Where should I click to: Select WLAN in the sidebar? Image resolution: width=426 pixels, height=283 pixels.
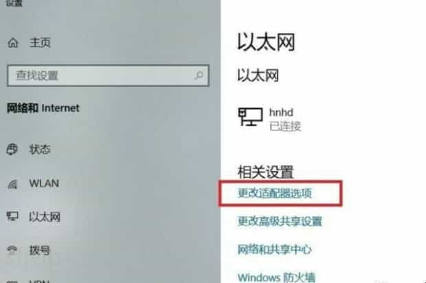[x=44, y=184]
